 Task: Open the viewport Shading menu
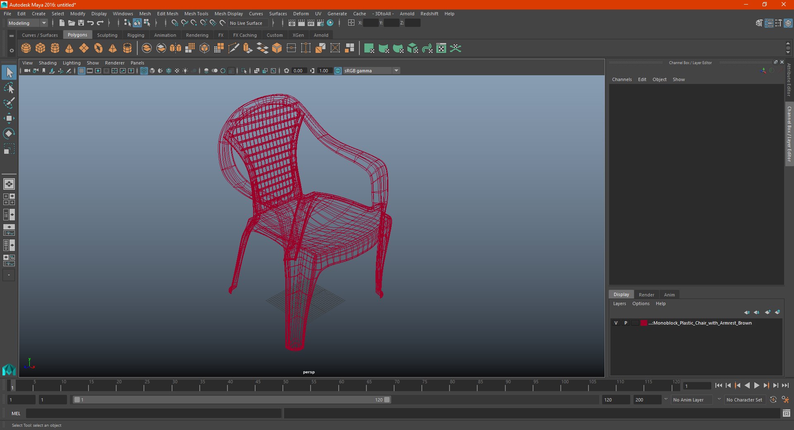48,63
